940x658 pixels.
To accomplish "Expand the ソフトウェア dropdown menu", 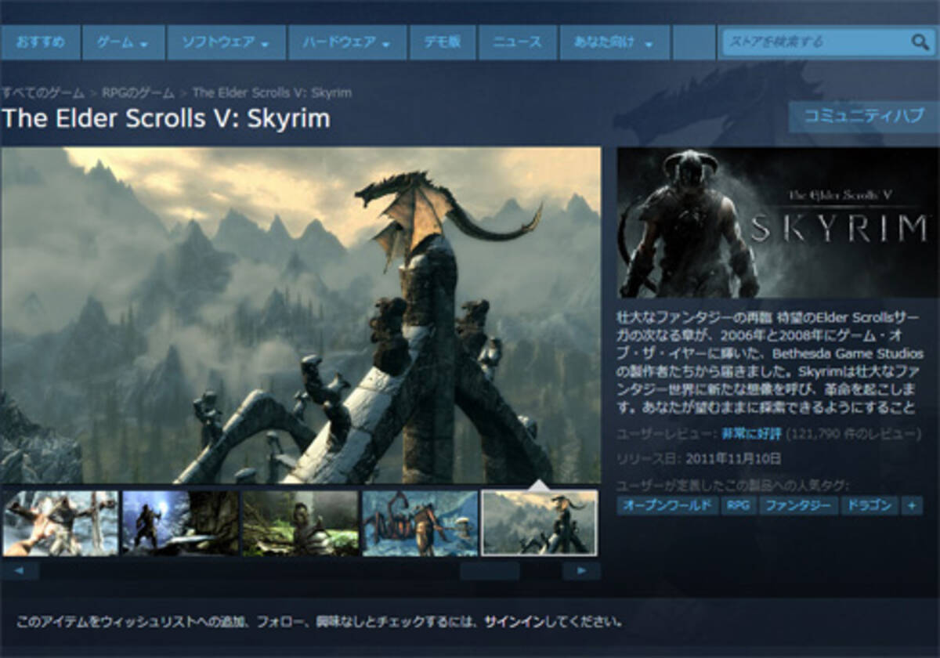I will [x=226, y=42].
